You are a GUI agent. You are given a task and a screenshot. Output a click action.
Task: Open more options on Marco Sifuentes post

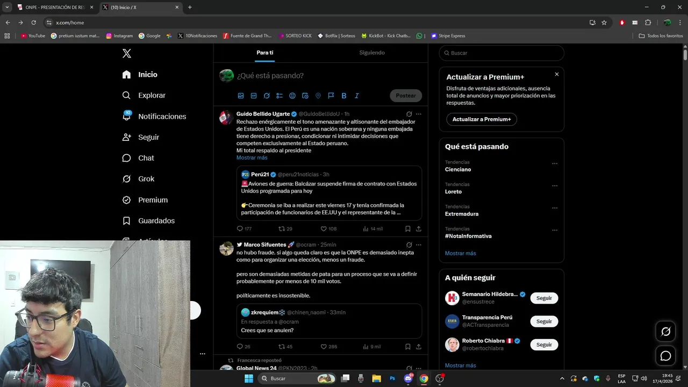pos(419,245)
